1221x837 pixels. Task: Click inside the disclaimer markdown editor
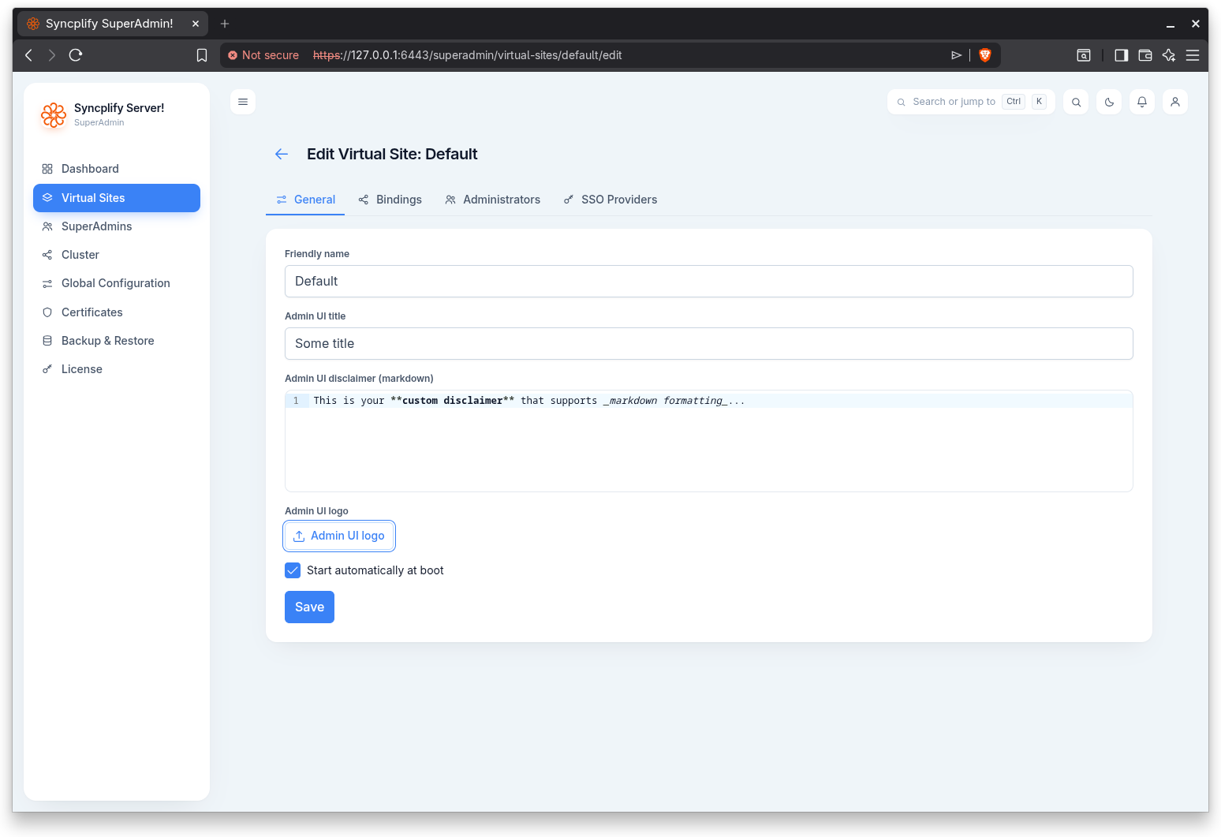(709, 441)
